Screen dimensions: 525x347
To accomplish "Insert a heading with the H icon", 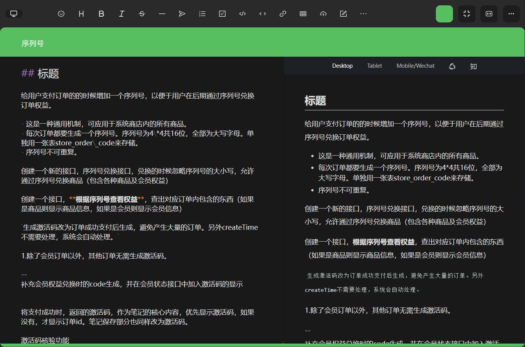I will point(81,14).
